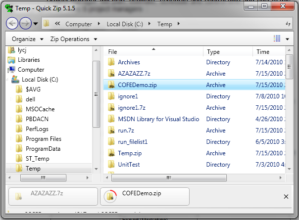Expand the view options dropdown arrow
The width and height of the screenshot is (299, 220).
pos(288,39)
